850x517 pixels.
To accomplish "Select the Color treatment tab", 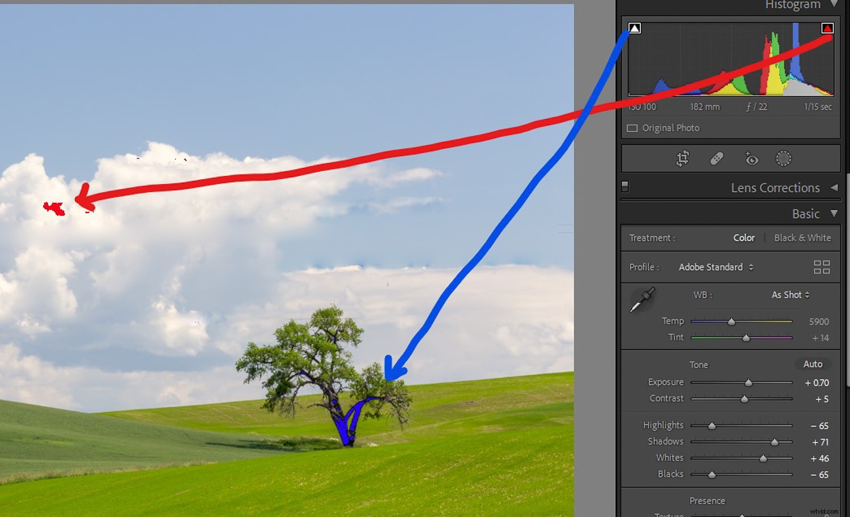I will pos(743,238).
